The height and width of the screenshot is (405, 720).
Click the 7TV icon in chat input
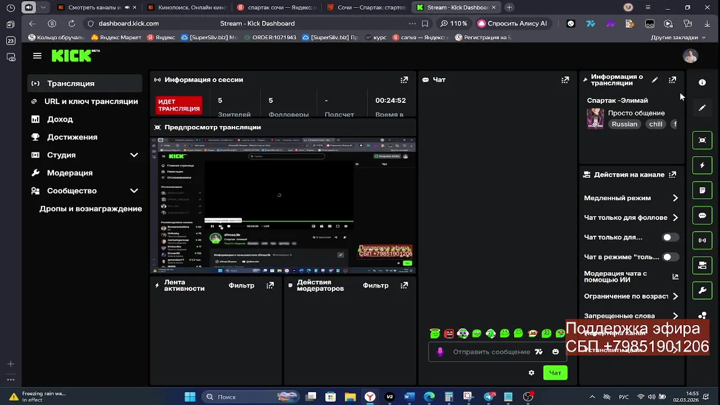(538, 352)
